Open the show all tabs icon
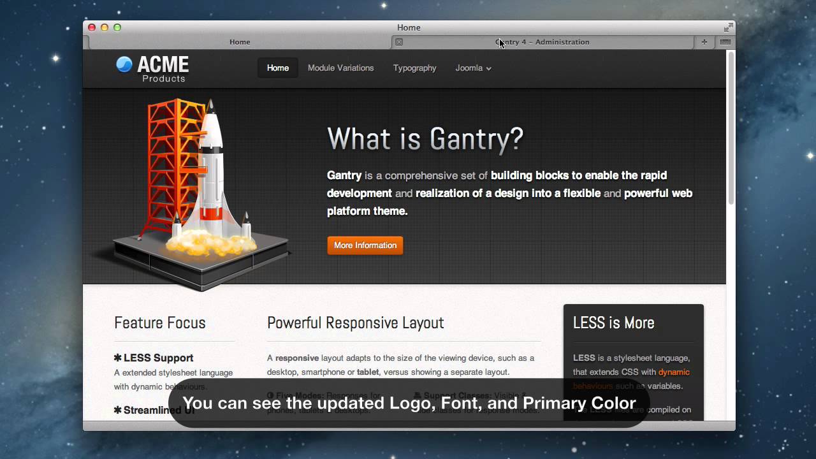816x459 pixels. click(x=725, y=42)
